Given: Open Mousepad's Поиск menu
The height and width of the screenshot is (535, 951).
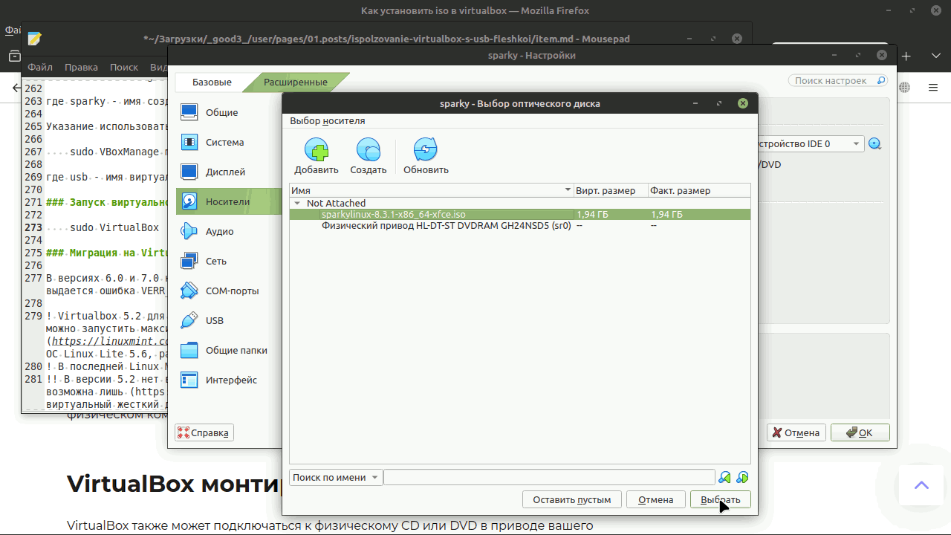Looking at the screenshot, I should [x=124, y=67].
